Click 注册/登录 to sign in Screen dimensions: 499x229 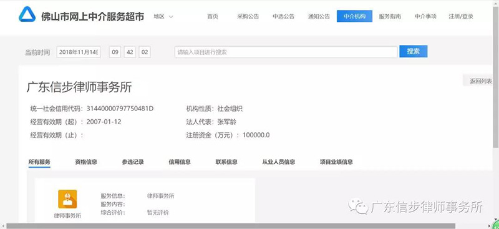coord(461,17)
